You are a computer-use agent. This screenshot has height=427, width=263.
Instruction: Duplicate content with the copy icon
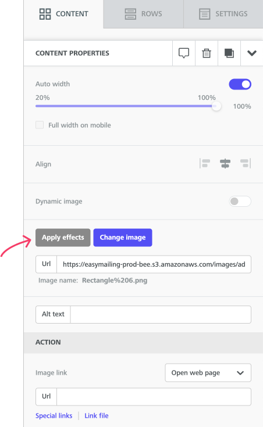pos(229,53)
